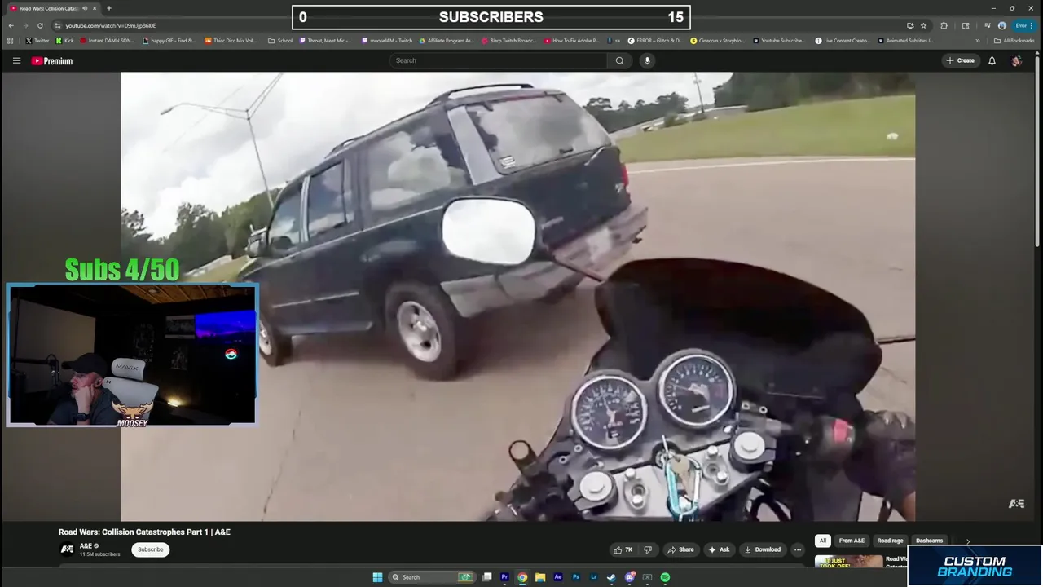Open the School bookmarks folder
This screenshot has height=587, width=1043.
click(x=280, y=40)
